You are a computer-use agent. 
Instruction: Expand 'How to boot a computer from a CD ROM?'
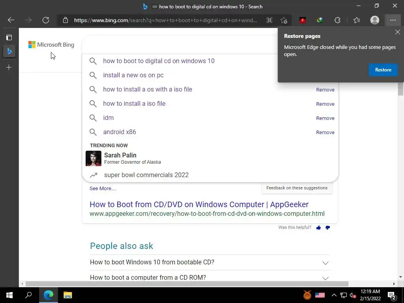[148, 277]
